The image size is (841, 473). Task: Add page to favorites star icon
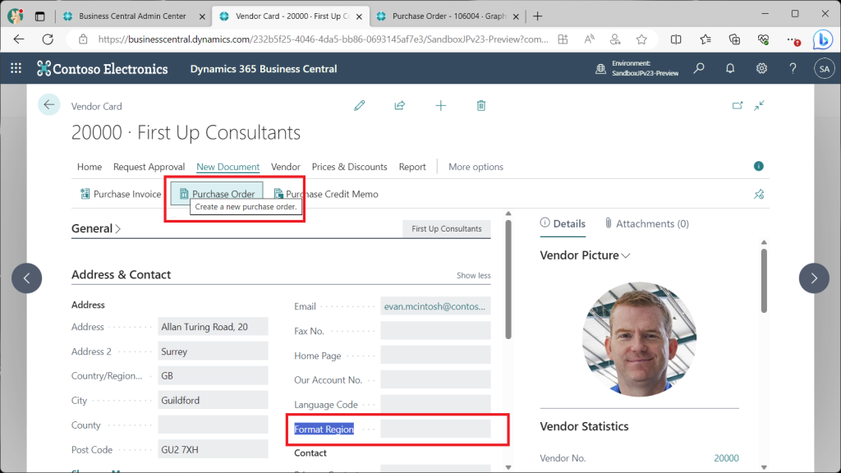click(x=641, y=39)
